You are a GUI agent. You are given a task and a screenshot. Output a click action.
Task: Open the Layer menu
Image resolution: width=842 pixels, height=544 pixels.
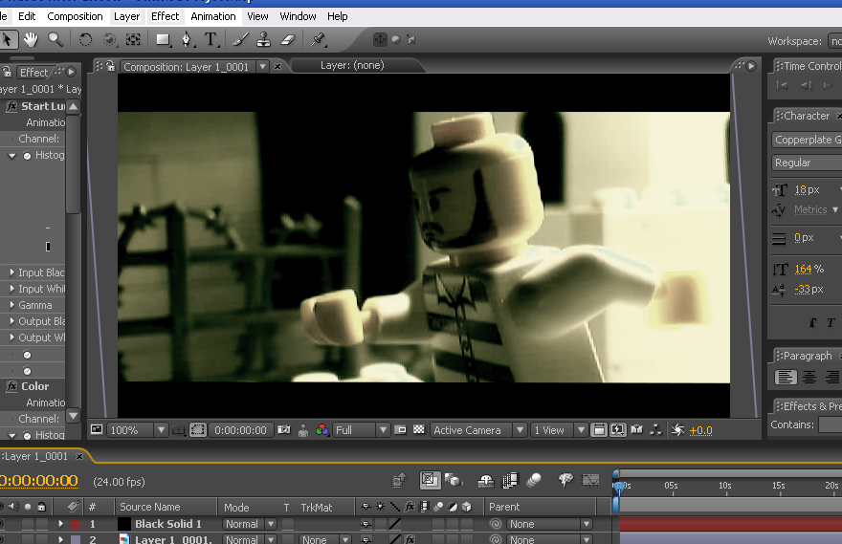[x=126, y=16]
